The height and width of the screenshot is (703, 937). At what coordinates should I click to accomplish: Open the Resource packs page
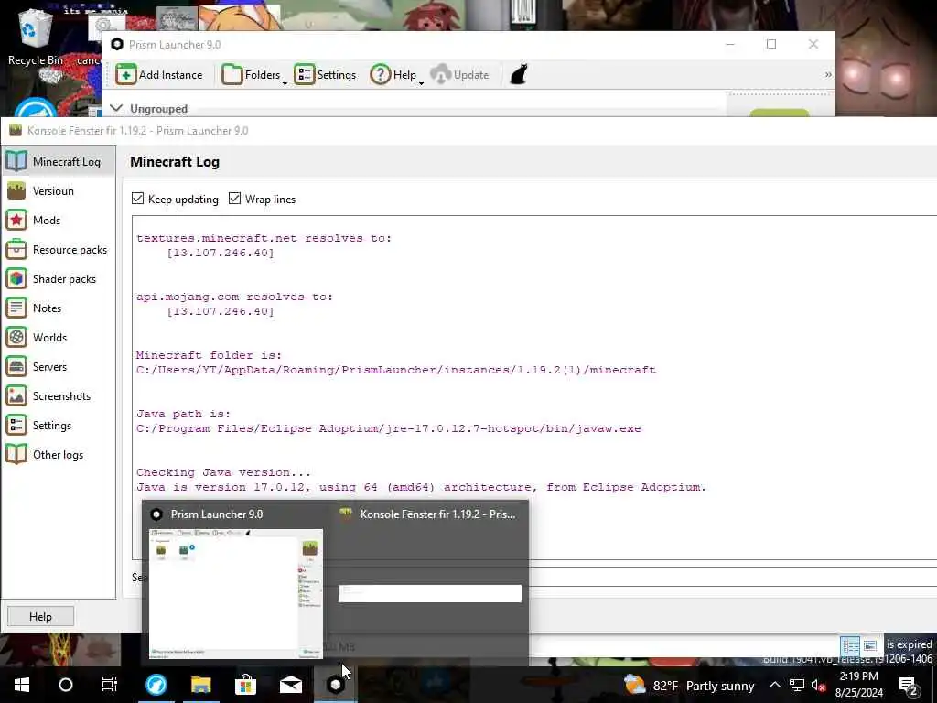(58, 249)
